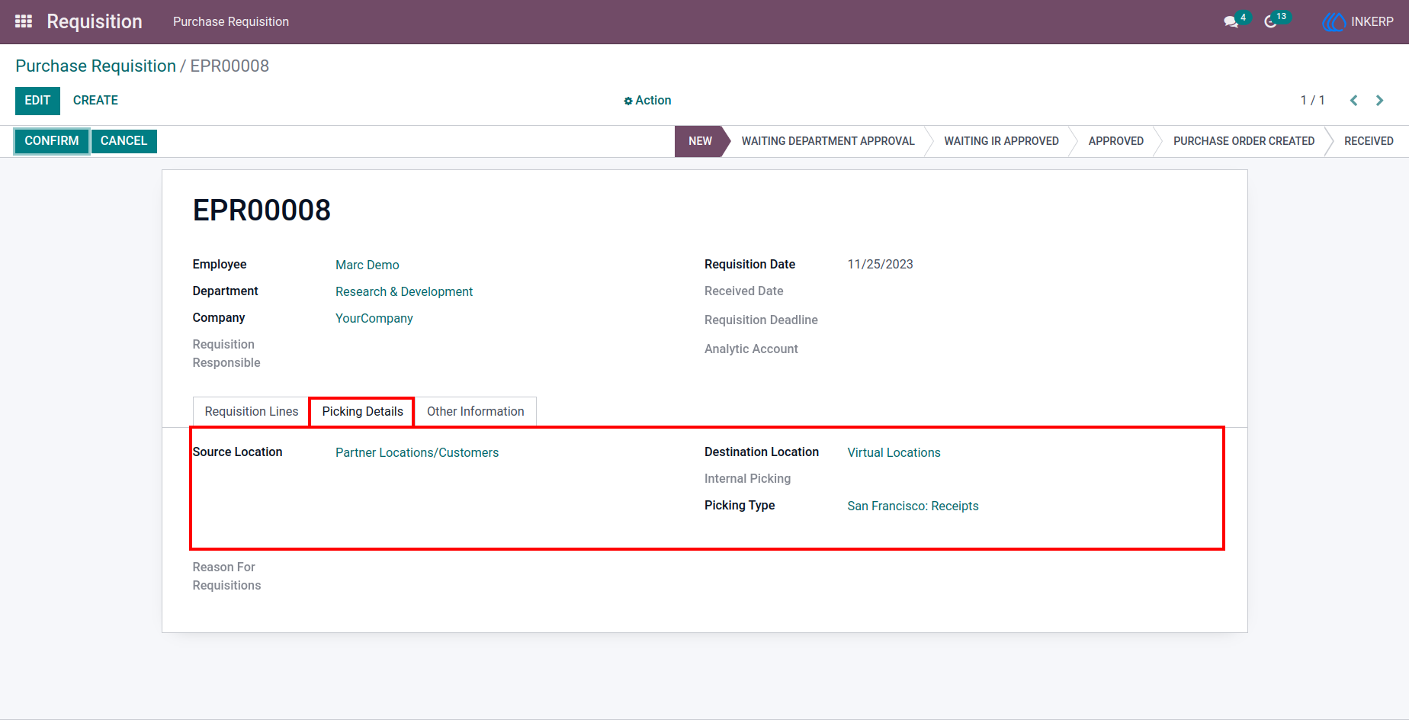Open the Research & Development department link
Image resolution: width=1409 pixels, height=720 pixels.
pyautogui.click(x=404, y=291)
